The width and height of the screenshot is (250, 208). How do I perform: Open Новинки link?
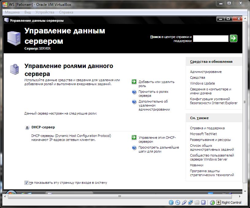pos(197,165)
